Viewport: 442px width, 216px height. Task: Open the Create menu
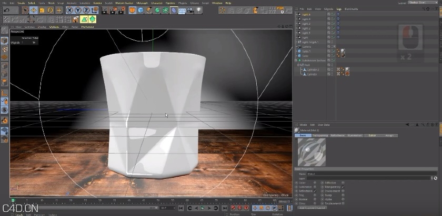coord(21,3)
